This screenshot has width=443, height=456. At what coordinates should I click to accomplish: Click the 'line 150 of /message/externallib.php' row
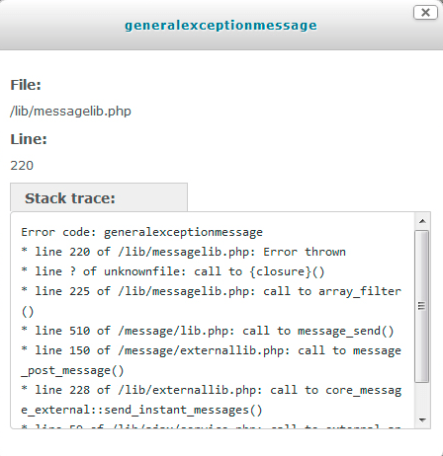pos(212,350)
